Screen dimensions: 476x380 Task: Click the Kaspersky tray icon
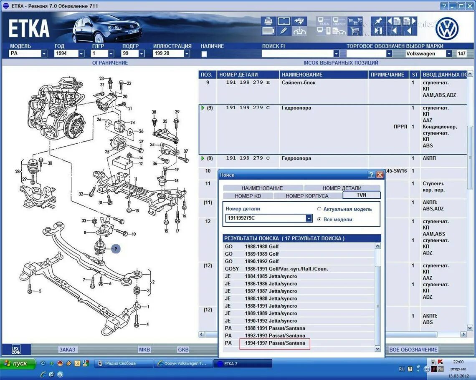click(440, 362)
